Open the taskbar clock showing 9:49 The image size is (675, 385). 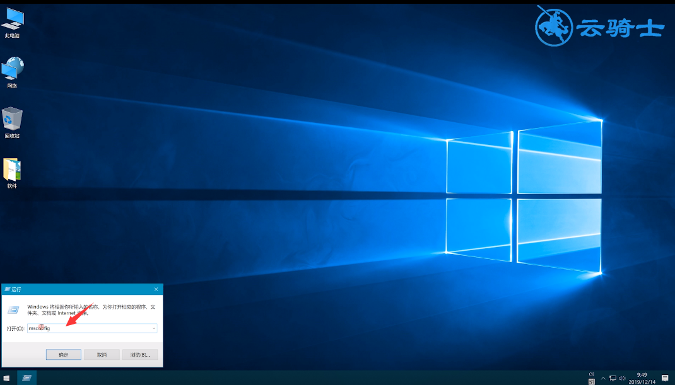point(642,378)
